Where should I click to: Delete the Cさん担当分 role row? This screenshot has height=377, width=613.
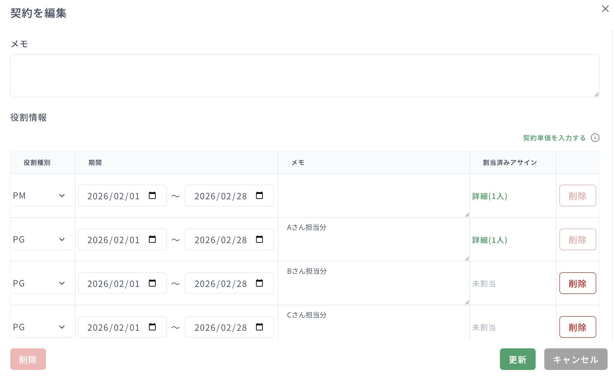578,327
